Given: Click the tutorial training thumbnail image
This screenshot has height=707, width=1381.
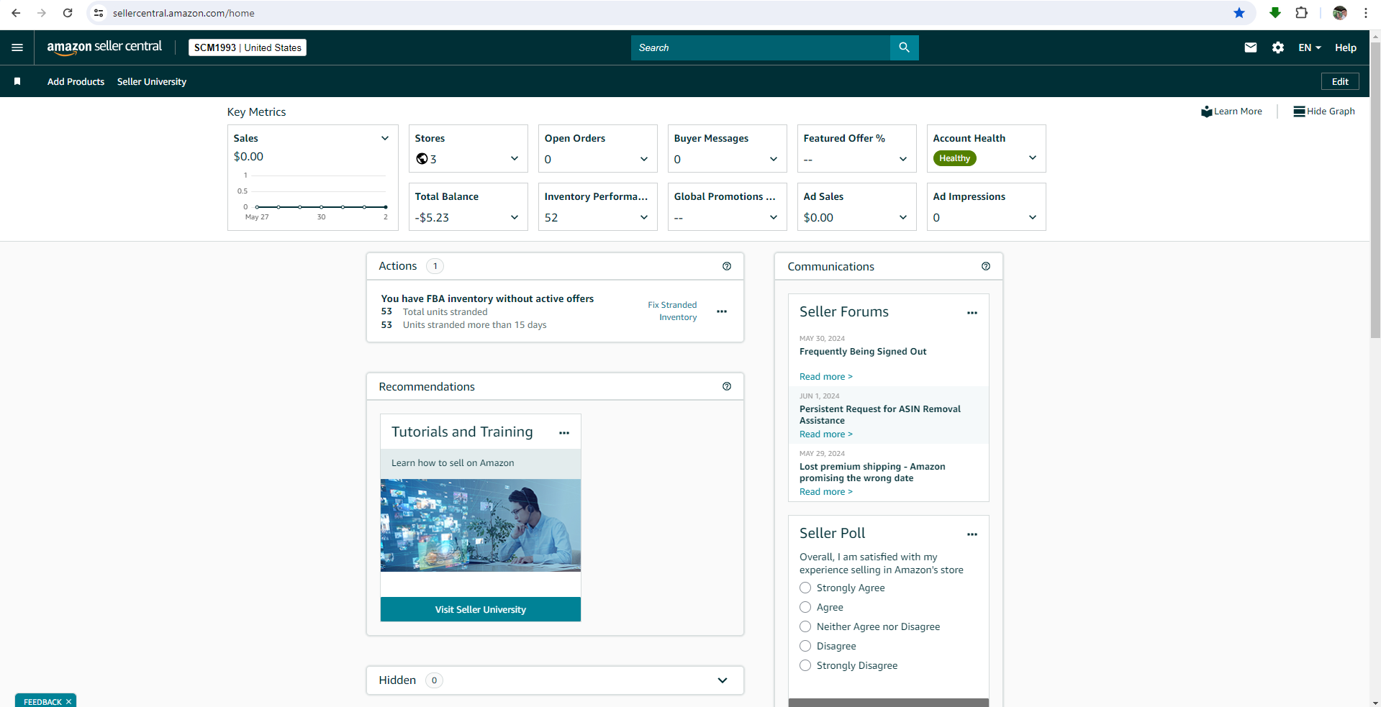Looking at the screenshot, I should coord(481,526).
